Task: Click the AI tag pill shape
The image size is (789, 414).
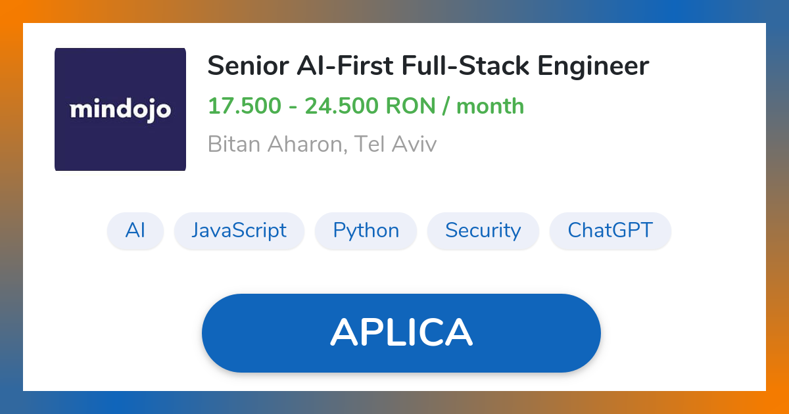Action: click(x=135, y=231)
